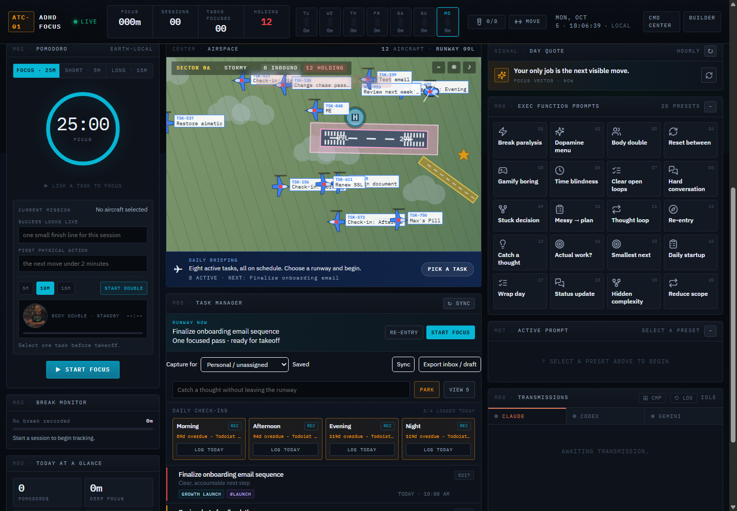The image size is (737, 511).
Task: Click the music note airspace icon
Action: click(x=469, y=67)
